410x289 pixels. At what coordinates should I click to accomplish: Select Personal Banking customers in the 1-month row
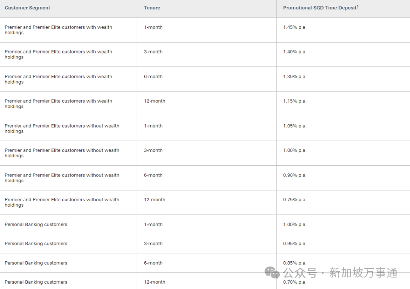pyautogui.click(x=36, y=224)
